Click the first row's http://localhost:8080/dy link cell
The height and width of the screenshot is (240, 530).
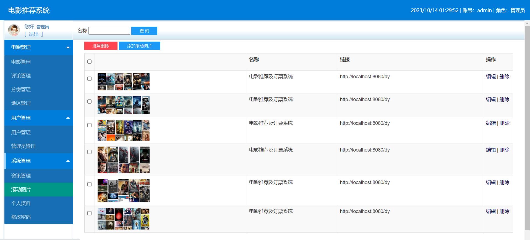[x=365, y=77]
